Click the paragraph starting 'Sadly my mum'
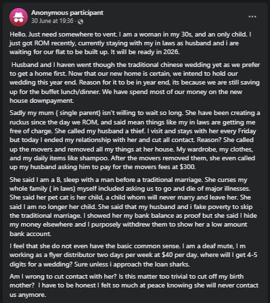 coord(135,140)
